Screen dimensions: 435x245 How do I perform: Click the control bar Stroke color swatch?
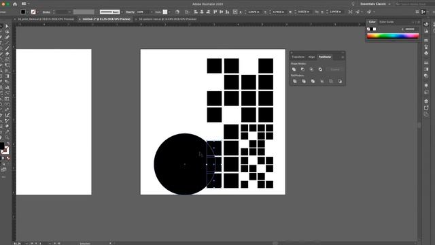coord(33,12)
